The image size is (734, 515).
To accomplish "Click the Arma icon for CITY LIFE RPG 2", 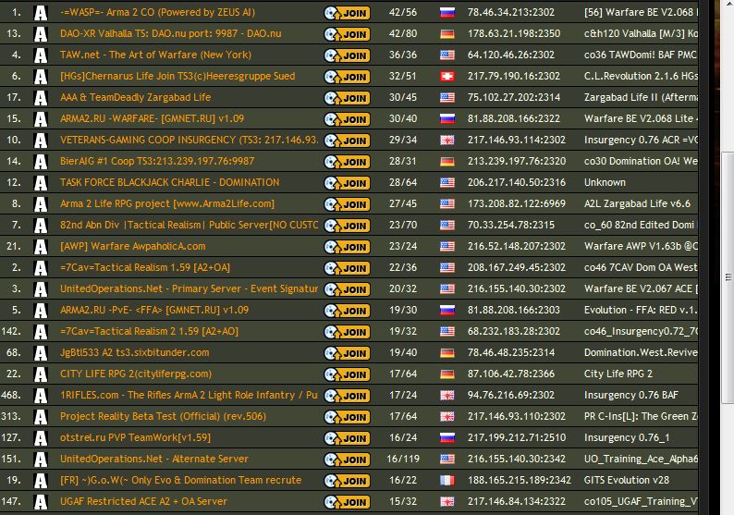I will (41, 374).
